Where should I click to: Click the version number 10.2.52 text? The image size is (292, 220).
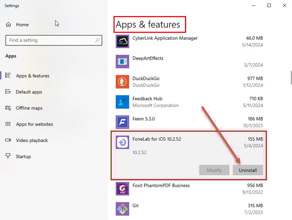tap(139, 153)
